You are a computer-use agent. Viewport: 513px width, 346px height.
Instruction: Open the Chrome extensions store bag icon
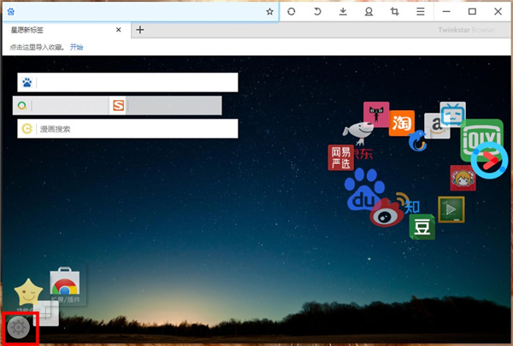65,281
